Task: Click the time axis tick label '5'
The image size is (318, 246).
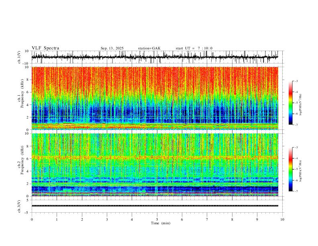Action: click(x=157, y=219)
